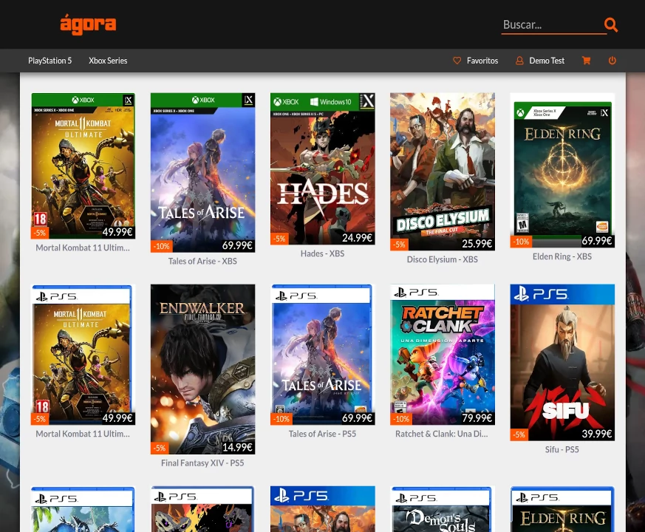Open Tales of Arise Xbox cover
The height and width of the screenshot is (532, 645).
coord(202,172)
